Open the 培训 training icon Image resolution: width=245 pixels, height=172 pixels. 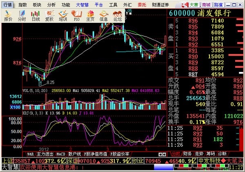[x=63, y=16]
